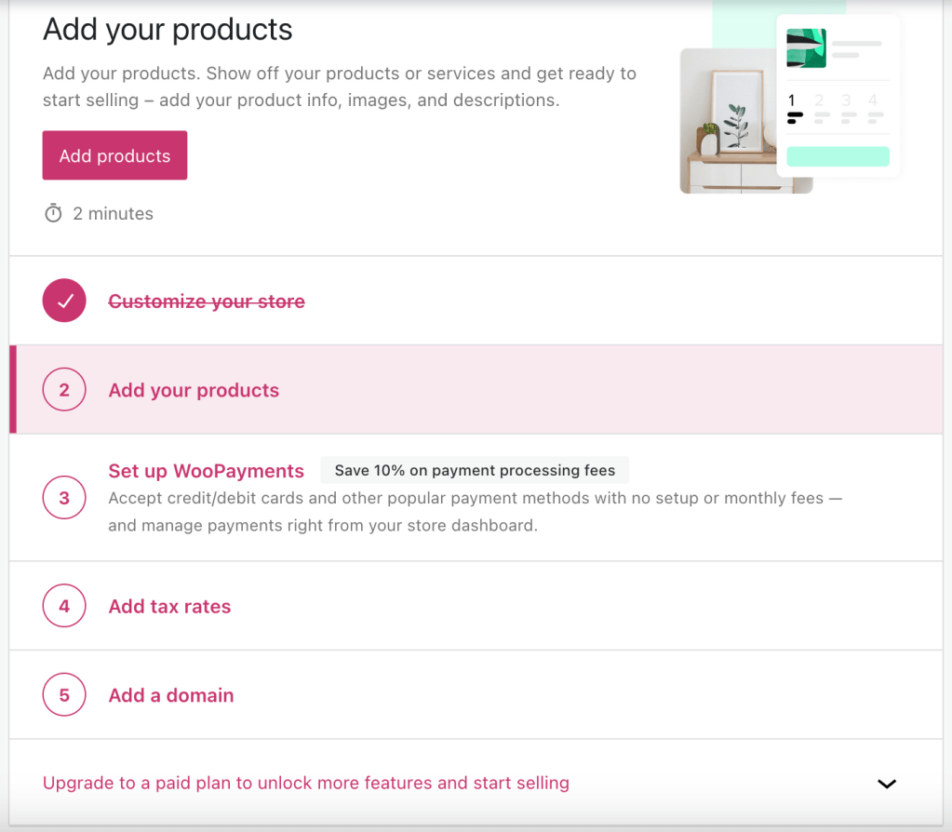Viewport: 952px width, 832px height.
Task: Open the Customize your store task
Action: tap(207, 302)
